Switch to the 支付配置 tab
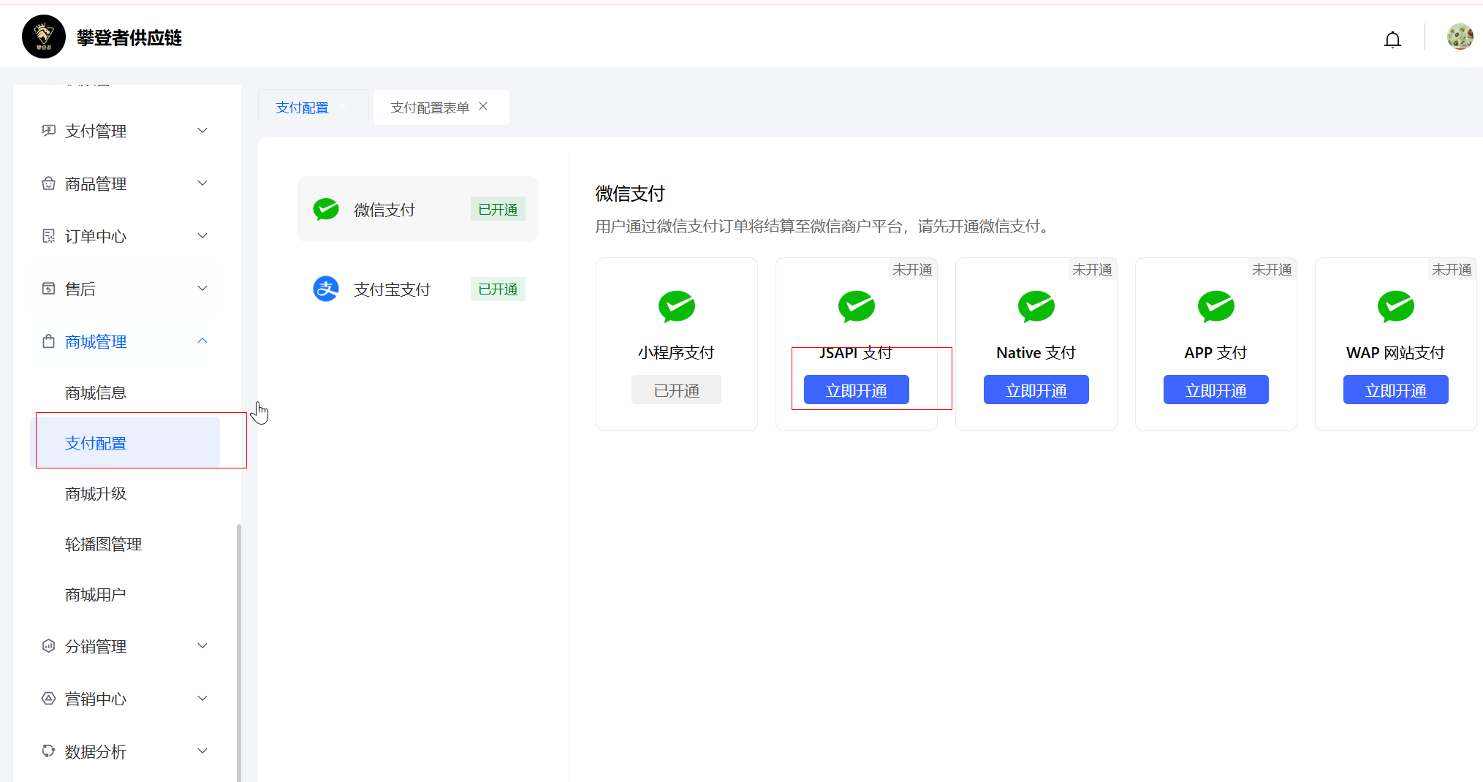 click(302, 108)
